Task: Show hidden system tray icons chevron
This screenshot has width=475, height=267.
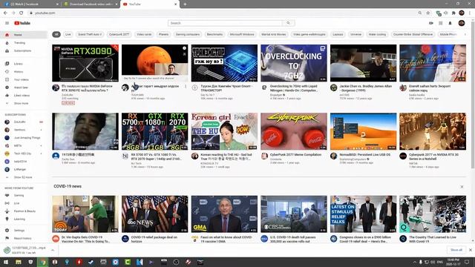Action: [414, 262]
